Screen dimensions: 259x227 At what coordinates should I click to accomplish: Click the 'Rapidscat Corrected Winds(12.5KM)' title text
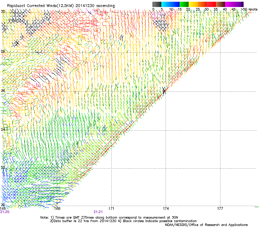pos(40,6)
